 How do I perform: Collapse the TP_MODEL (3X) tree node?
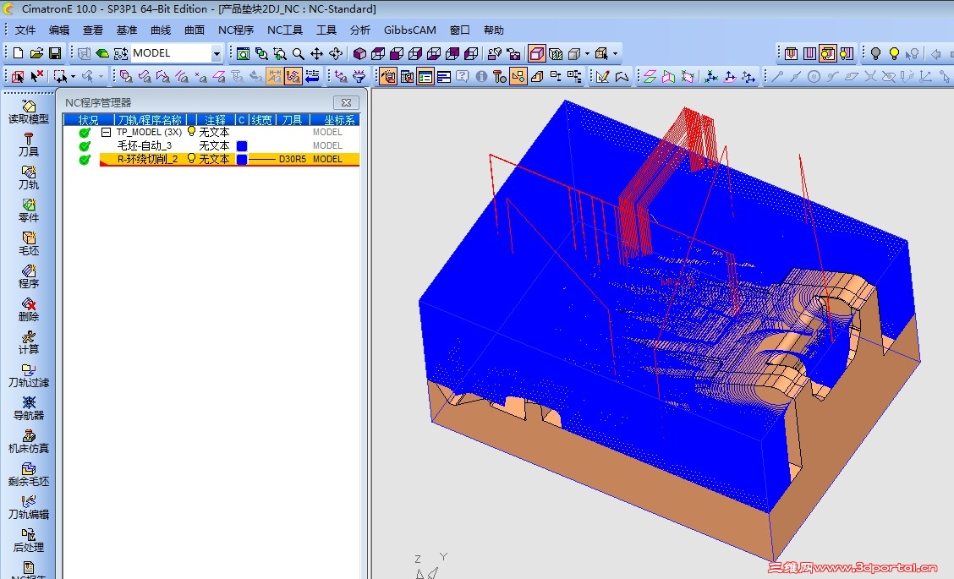pyautogui.click(x=106, y=132)
